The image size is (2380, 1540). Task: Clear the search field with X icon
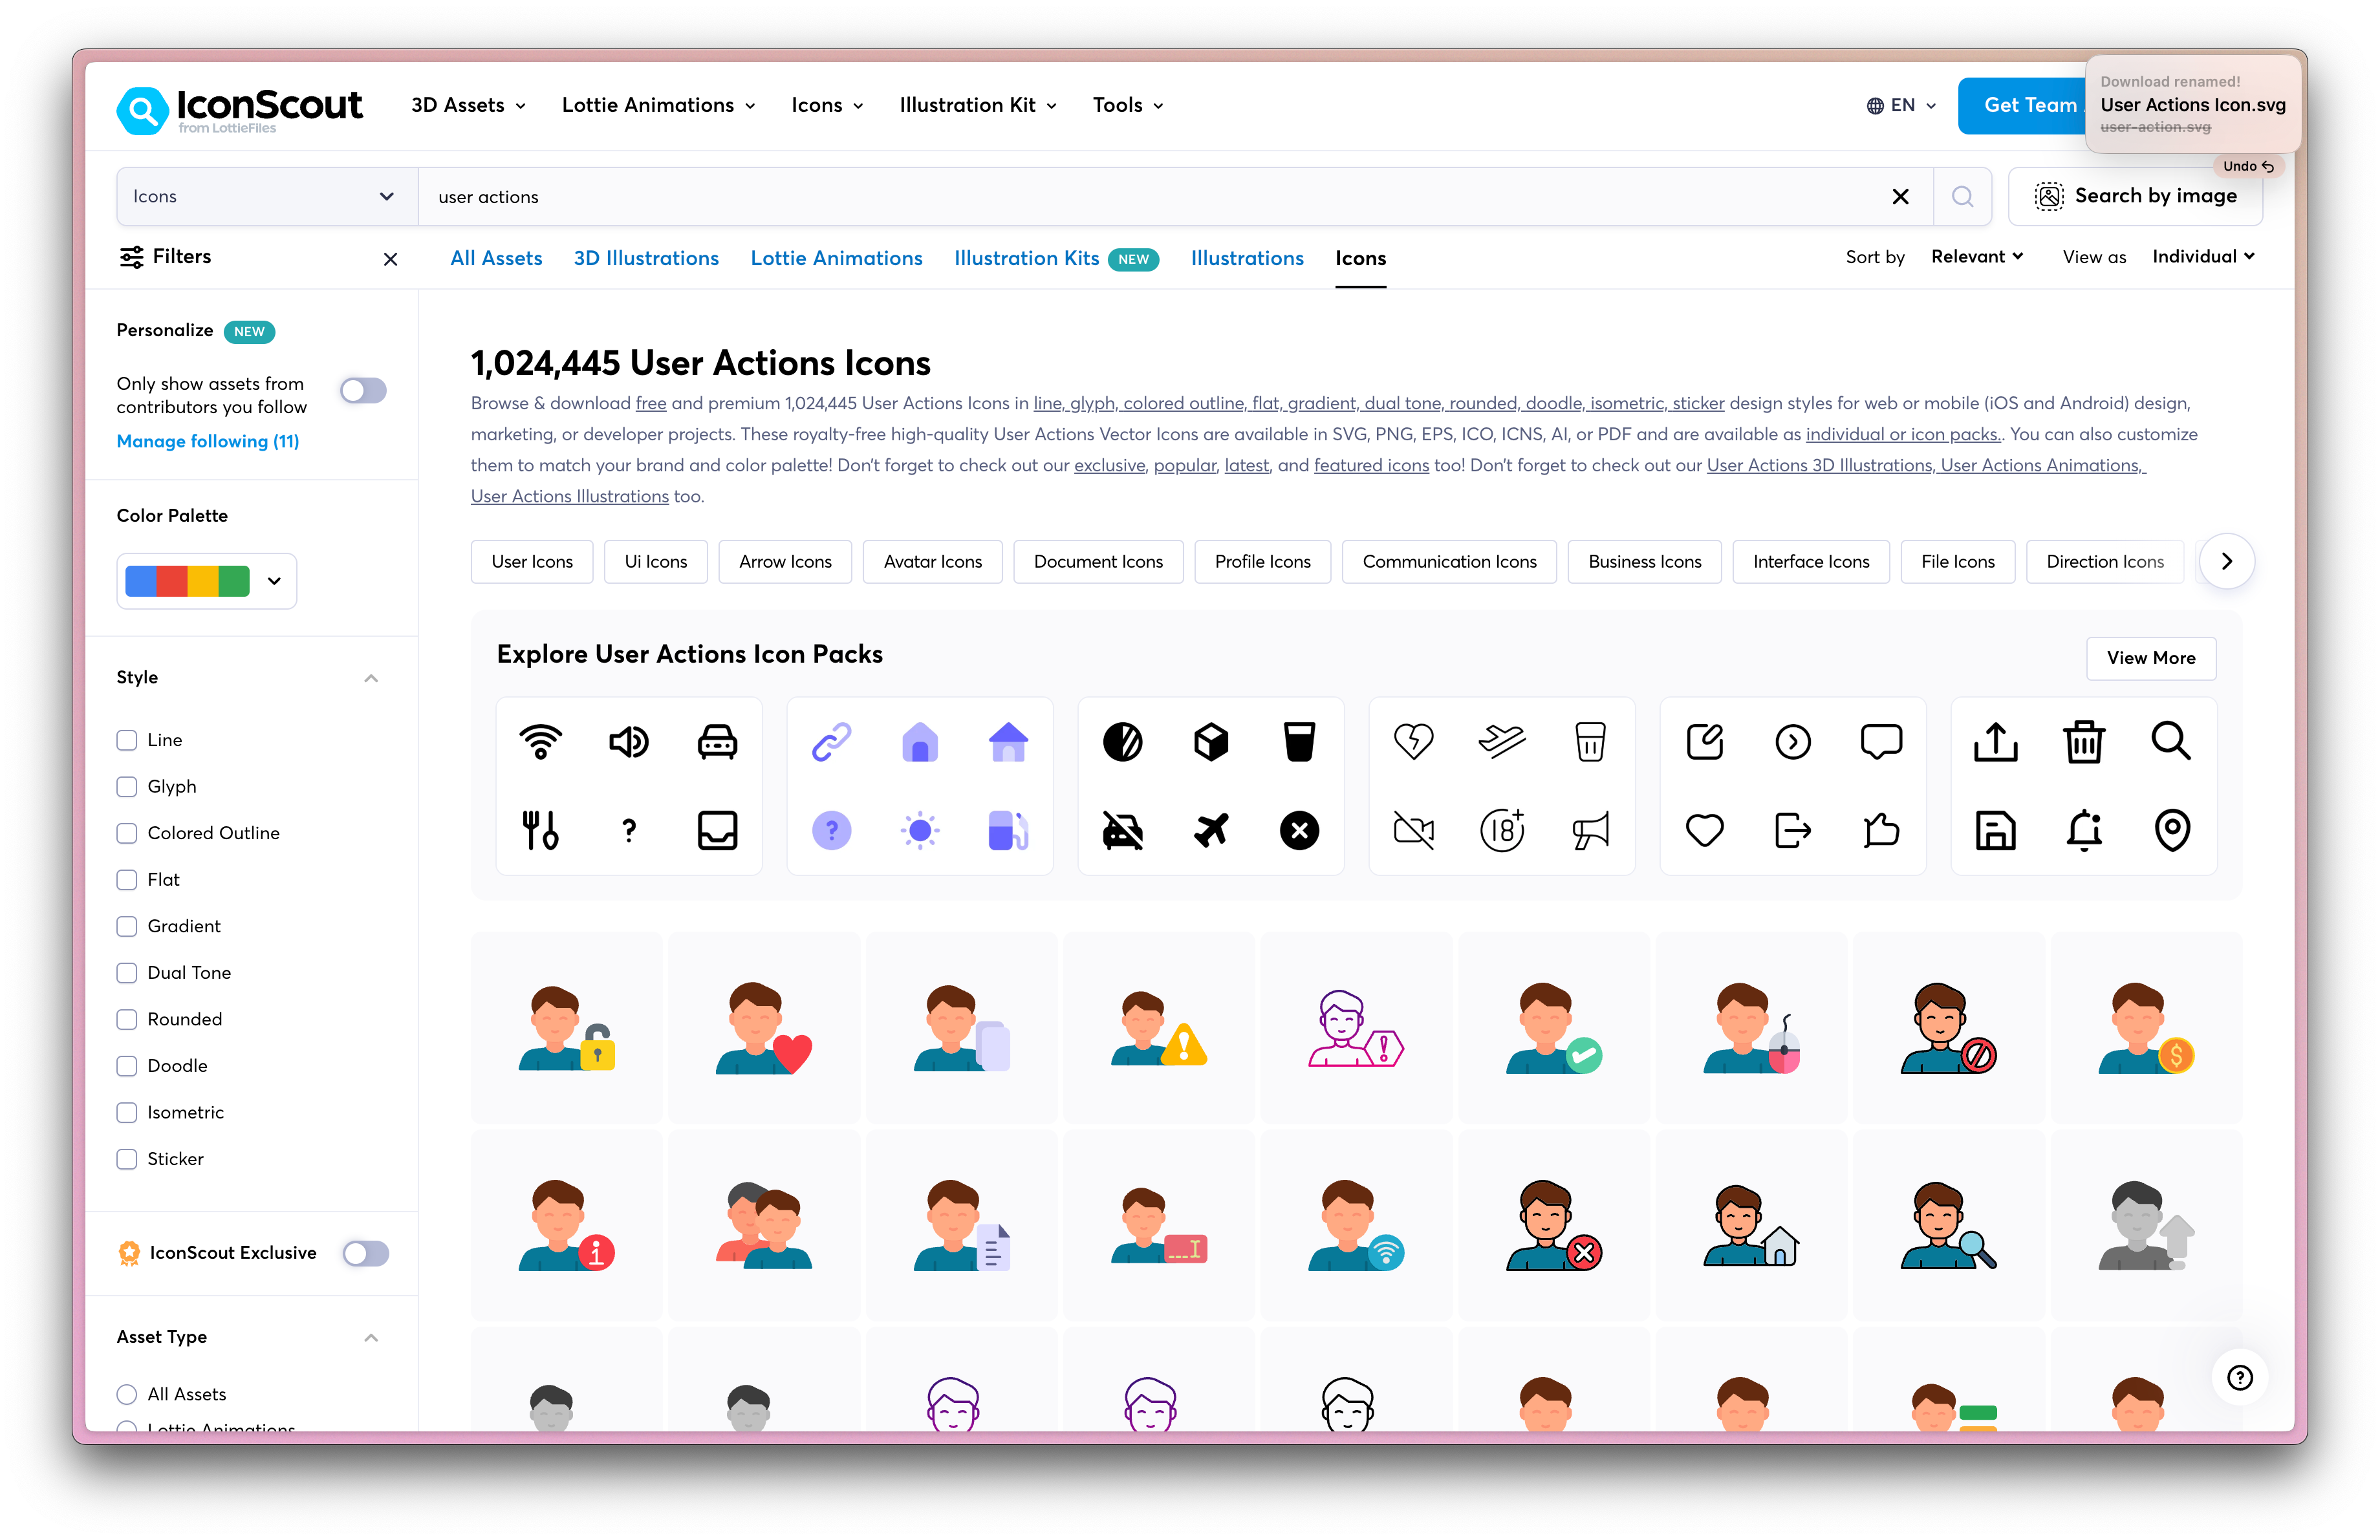coord(1900,197)
